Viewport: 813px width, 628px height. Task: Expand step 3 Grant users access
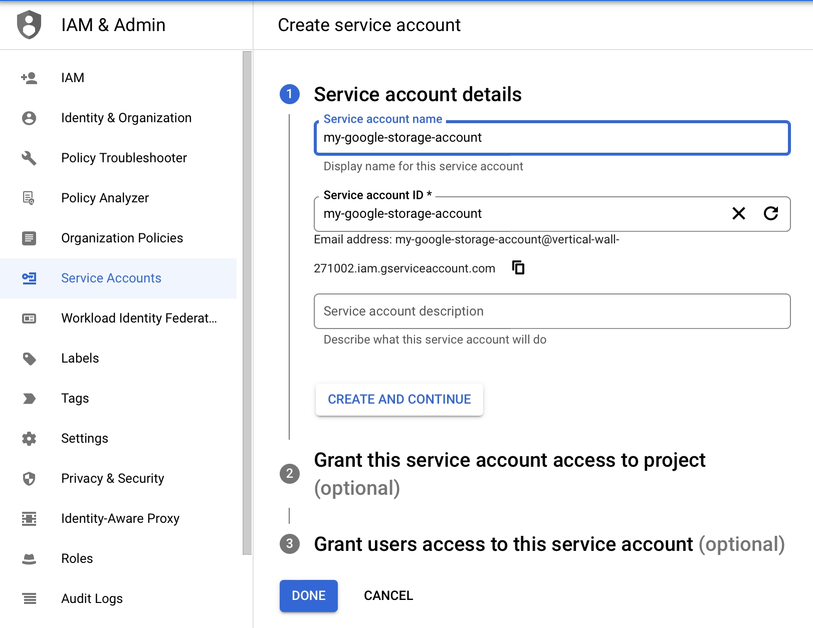click(x=548, y=544)
